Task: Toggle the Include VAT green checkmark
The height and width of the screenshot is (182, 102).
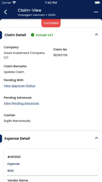Action: coord(33,35)
